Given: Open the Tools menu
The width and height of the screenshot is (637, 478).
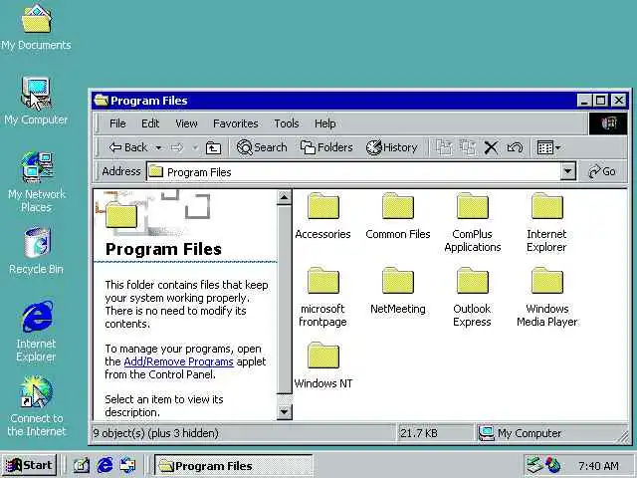Looking at the screenshot, I should (287, 123).
